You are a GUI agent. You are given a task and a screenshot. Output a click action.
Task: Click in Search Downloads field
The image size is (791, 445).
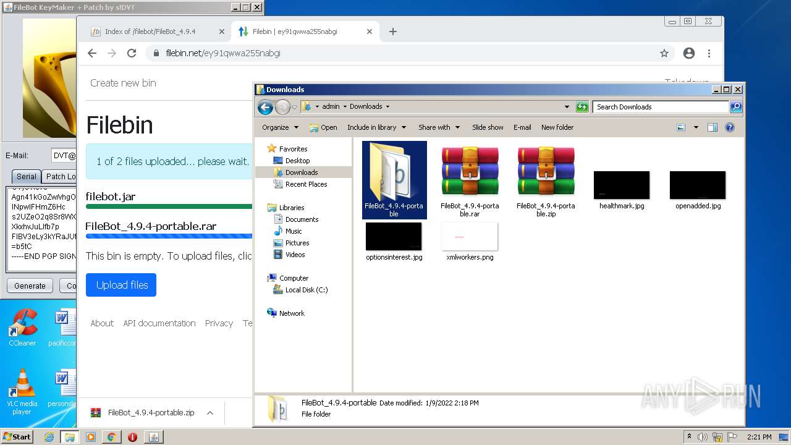(660, 107)
